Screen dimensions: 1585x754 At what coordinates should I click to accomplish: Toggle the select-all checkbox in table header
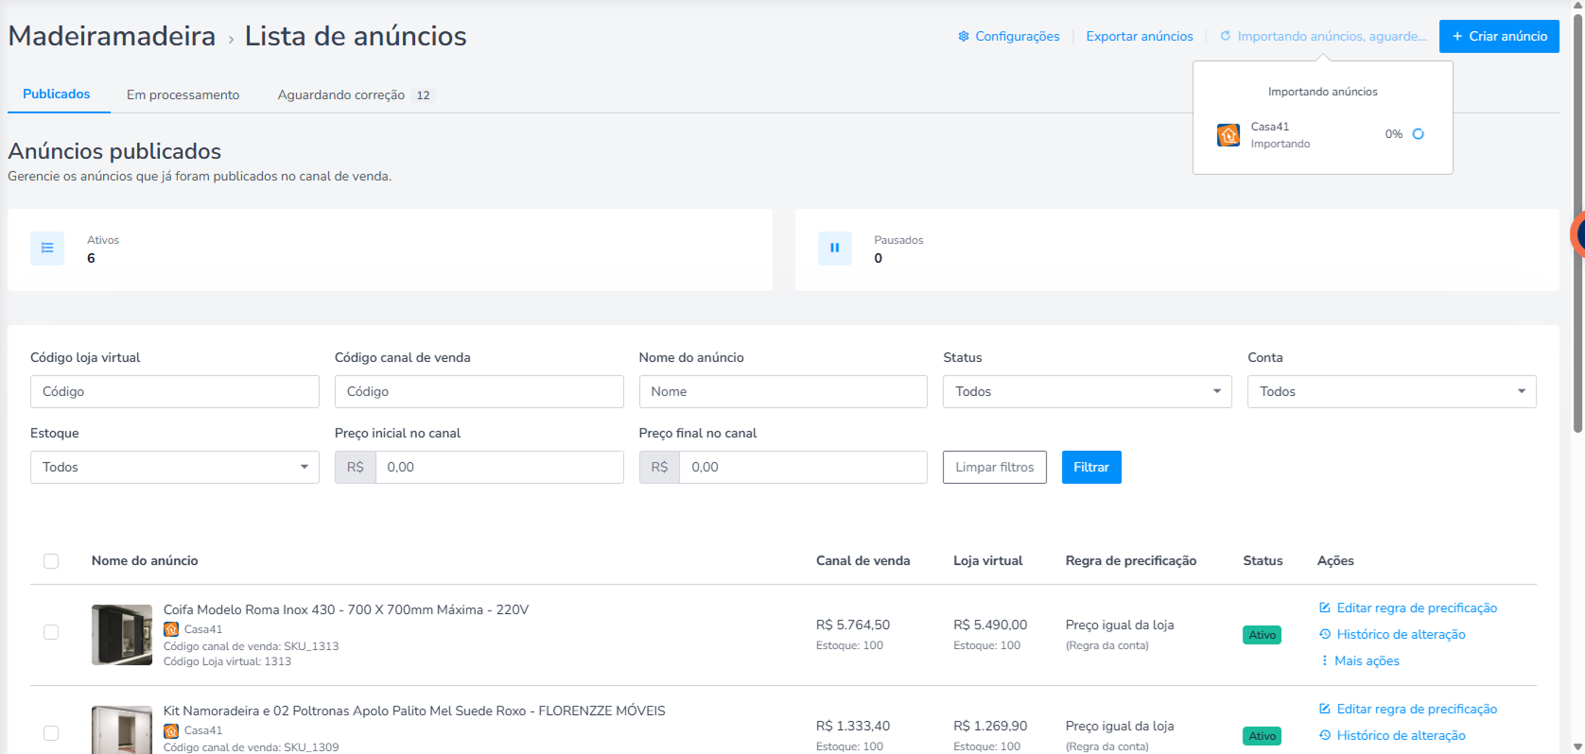(x=51, y=561)
